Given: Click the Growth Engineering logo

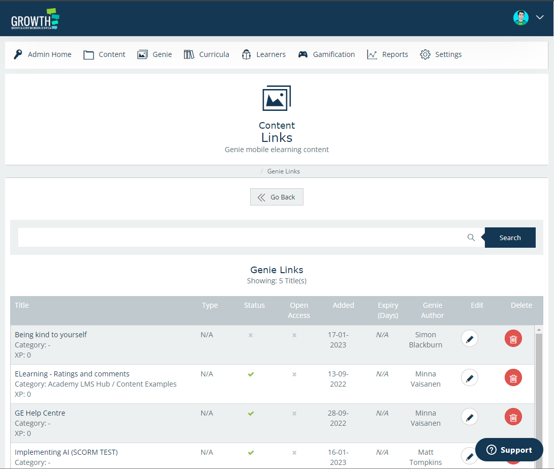Looking at the screenshot, I should 35,19.
